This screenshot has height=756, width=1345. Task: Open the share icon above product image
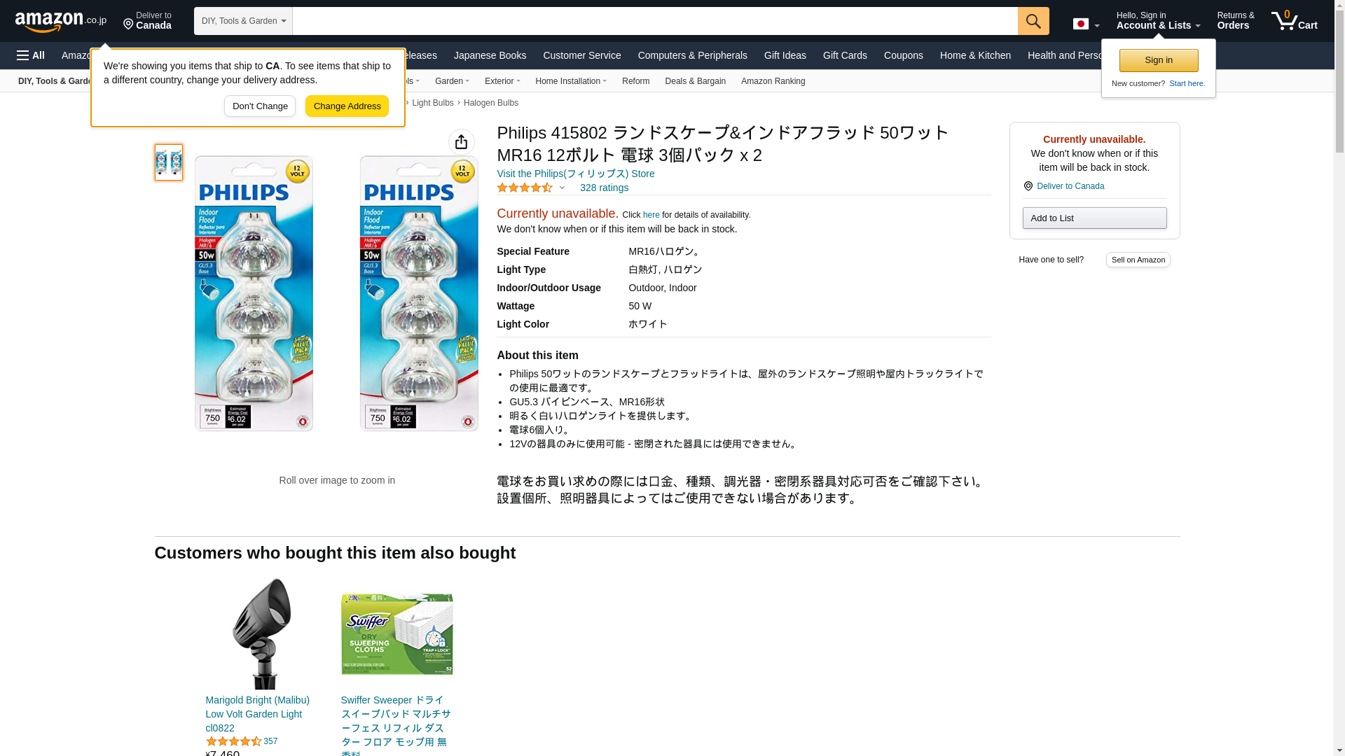(x=461, y=142)
